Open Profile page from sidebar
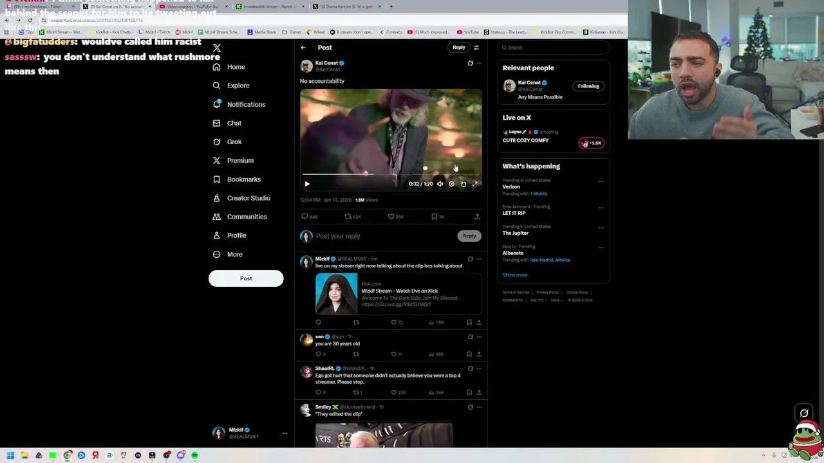 (229, 235)
